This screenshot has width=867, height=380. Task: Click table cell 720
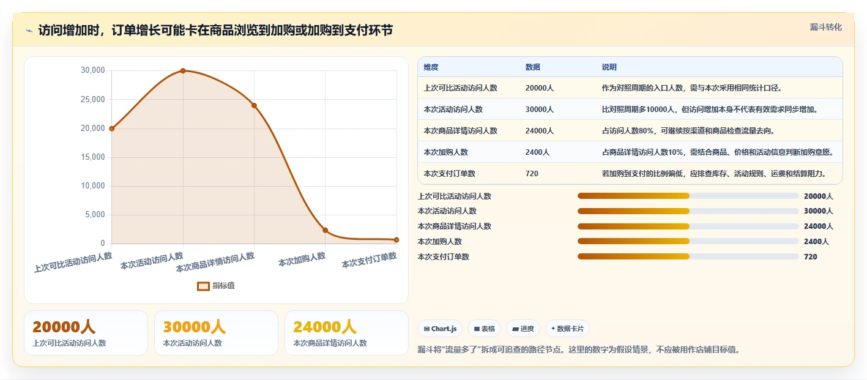[532, 174]
